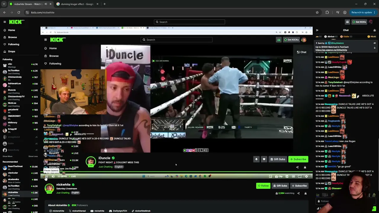Open the leaderboard icon beside Get KICKs
The height and width of the screenshot is (213, 379).
[x=347, y=22]
